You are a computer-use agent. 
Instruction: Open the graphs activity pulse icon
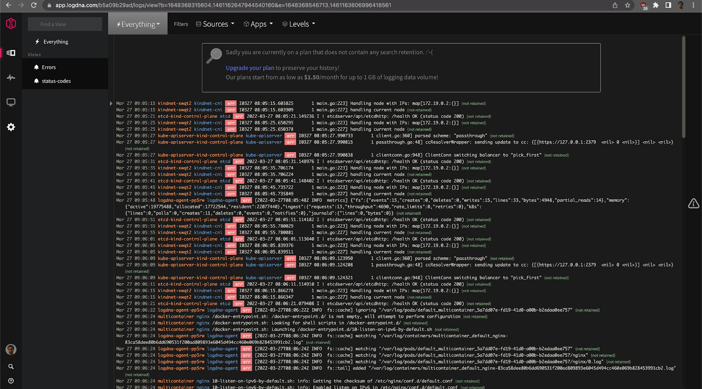point(11,78)
